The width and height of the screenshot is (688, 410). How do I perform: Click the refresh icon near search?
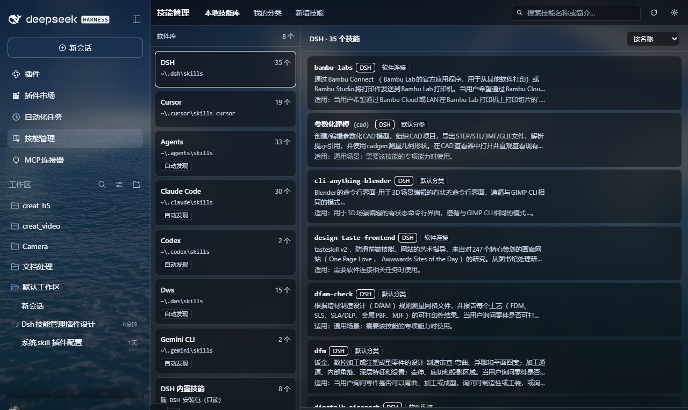(x=654, y=13)
